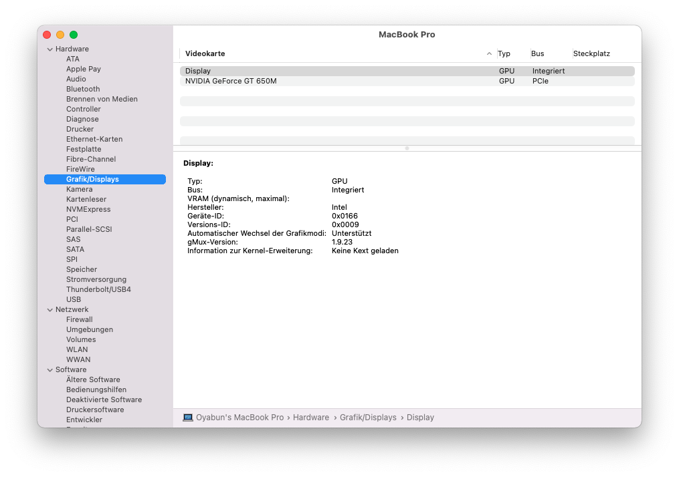
Task: Select WWAN under Netzwerk
Action: pos(78,359)
